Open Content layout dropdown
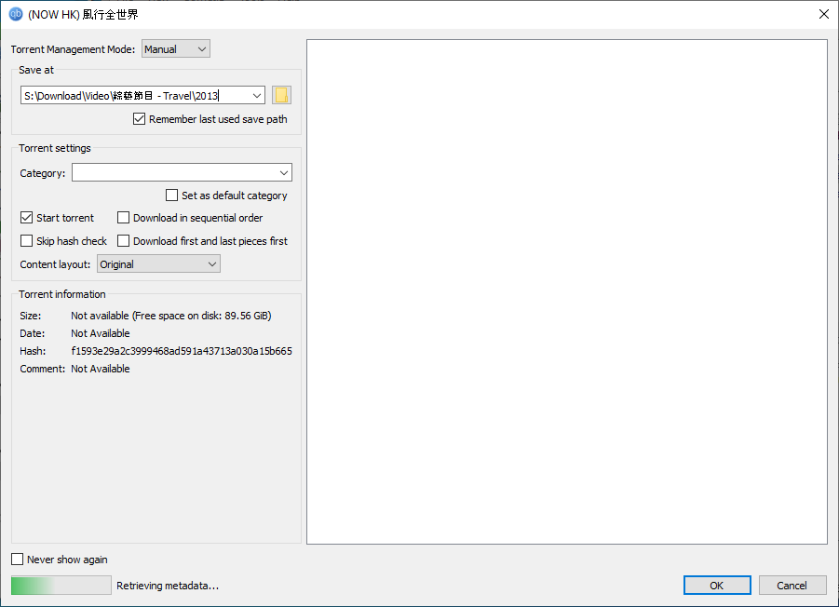The height and width of the screenshot is (607, 839). [x=158, y=264]
